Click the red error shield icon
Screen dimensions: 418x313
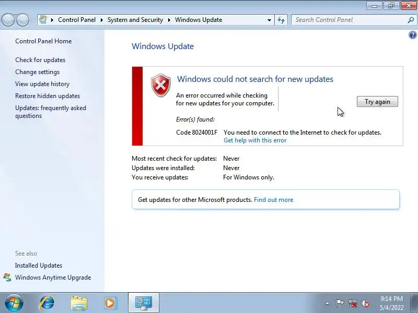point(161,86)
